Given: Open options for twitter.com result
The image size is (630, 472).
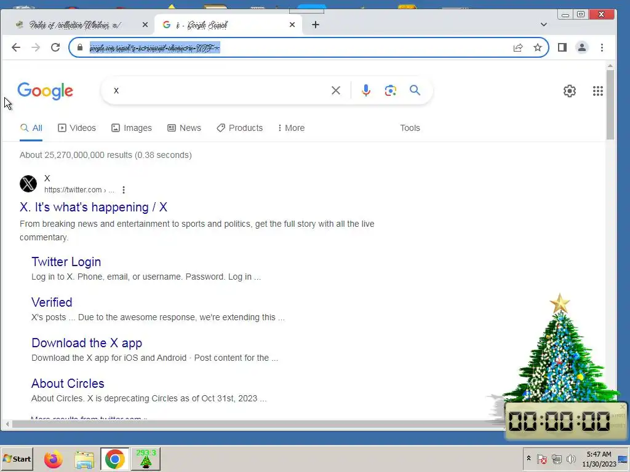Looking at the screenshot, I should tap(124, 190).
